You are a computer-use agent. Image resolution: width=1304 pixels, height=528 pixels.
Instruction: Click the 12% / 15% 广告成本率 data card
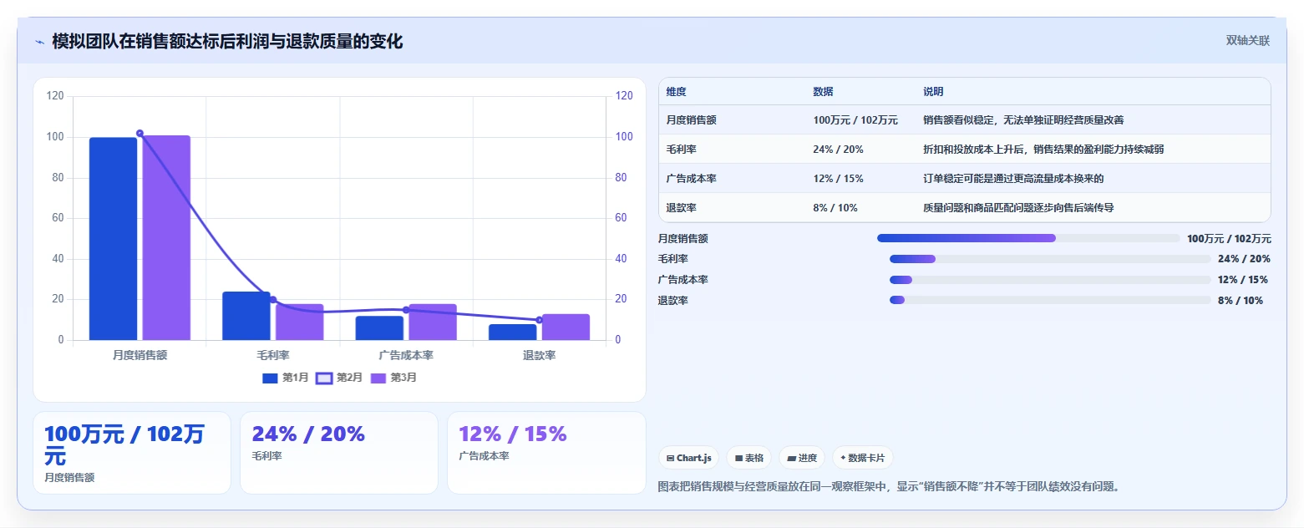tap(546, 453)
